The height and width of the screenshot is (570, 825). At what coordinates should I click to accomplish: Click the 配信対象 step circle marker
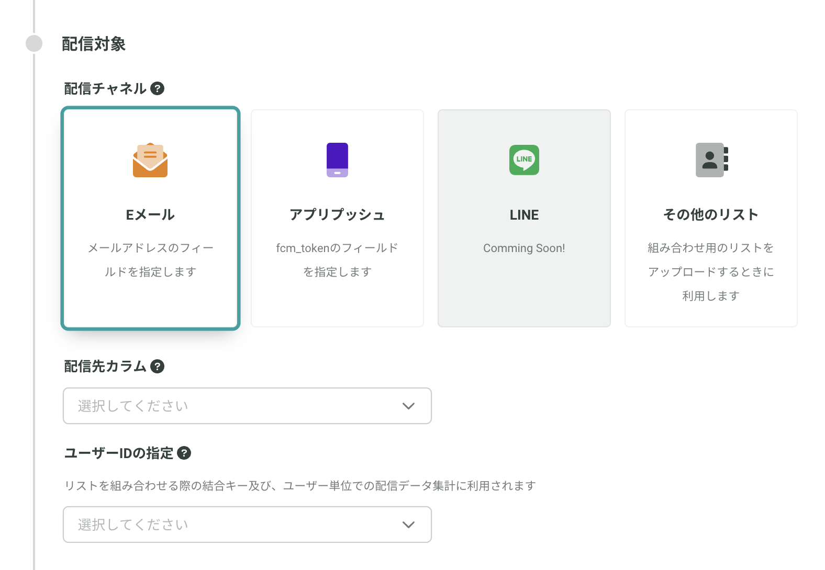coord(34,43)
